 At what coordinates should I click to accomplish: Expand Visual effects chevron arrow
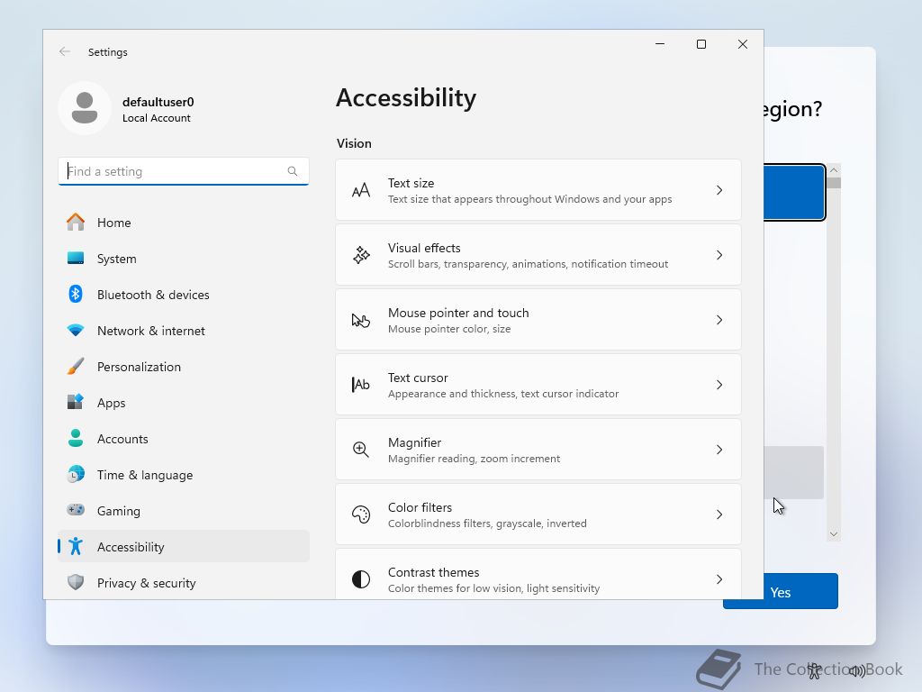pyautogui.click(x=719, y=255)
